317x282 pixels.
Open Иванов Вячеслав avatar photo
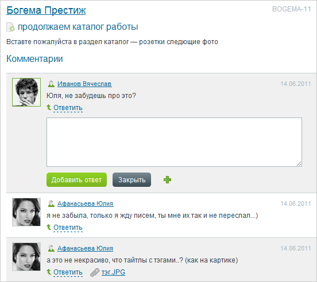26,92
